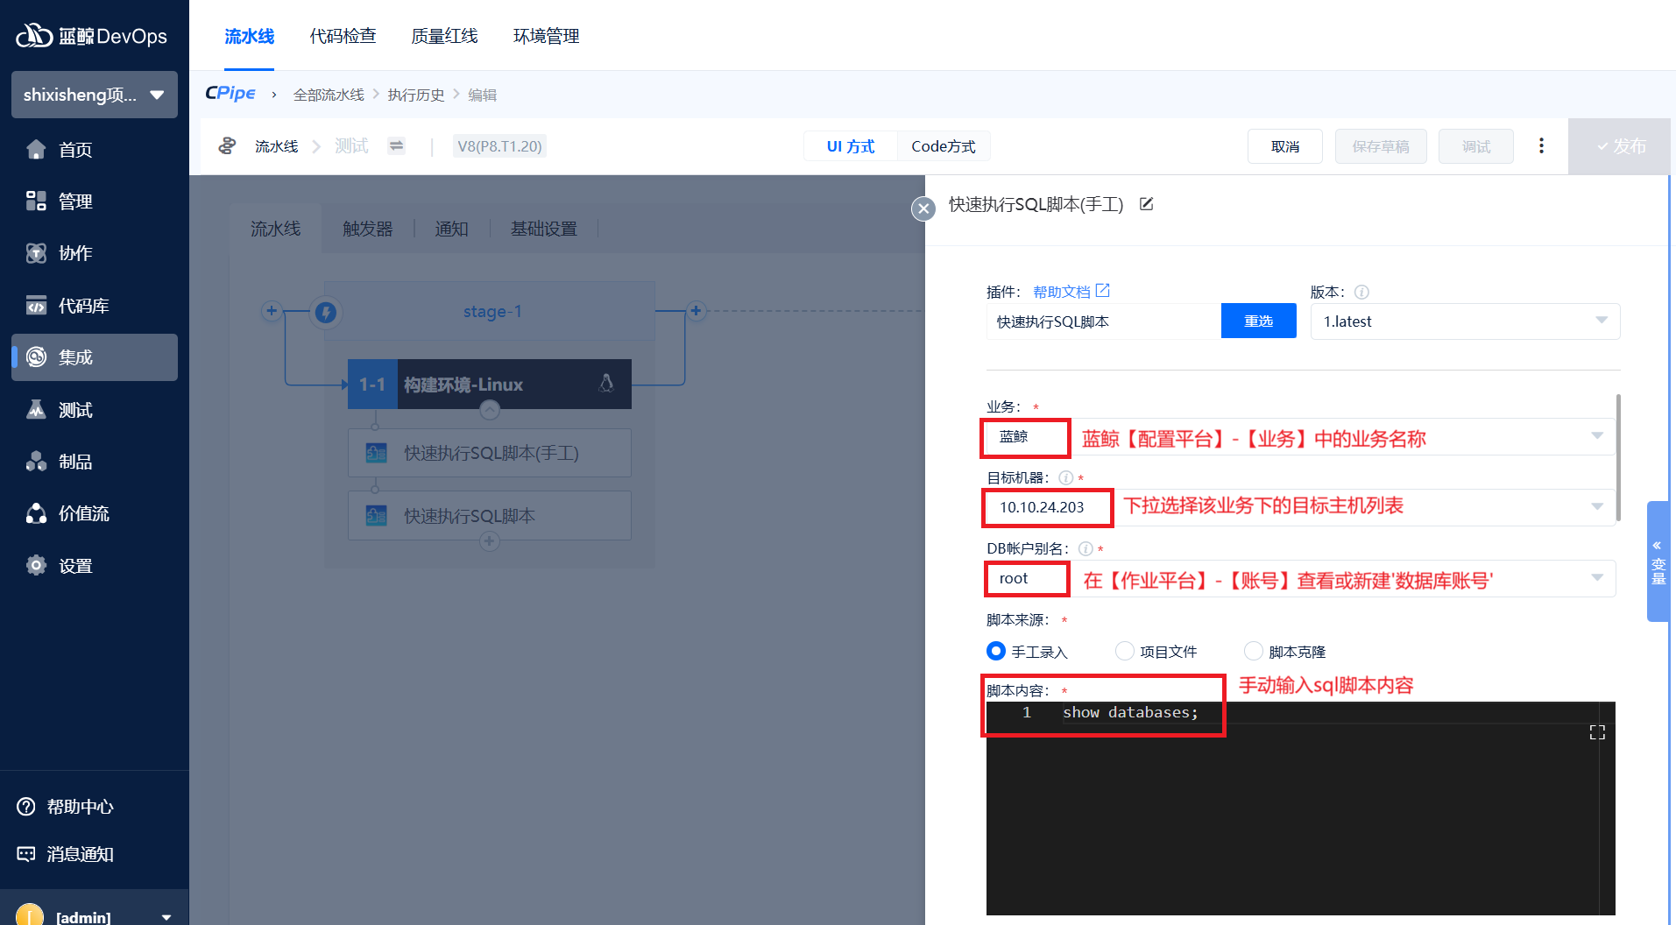Click the edit pencil icon beside plugin title
Viewport: 1676px width, 925px height.
point(1146,204)
